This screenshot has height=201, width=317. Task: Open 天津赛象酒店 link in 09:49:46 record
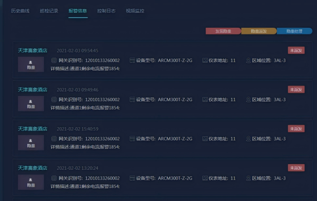click(x=32, y=90)
